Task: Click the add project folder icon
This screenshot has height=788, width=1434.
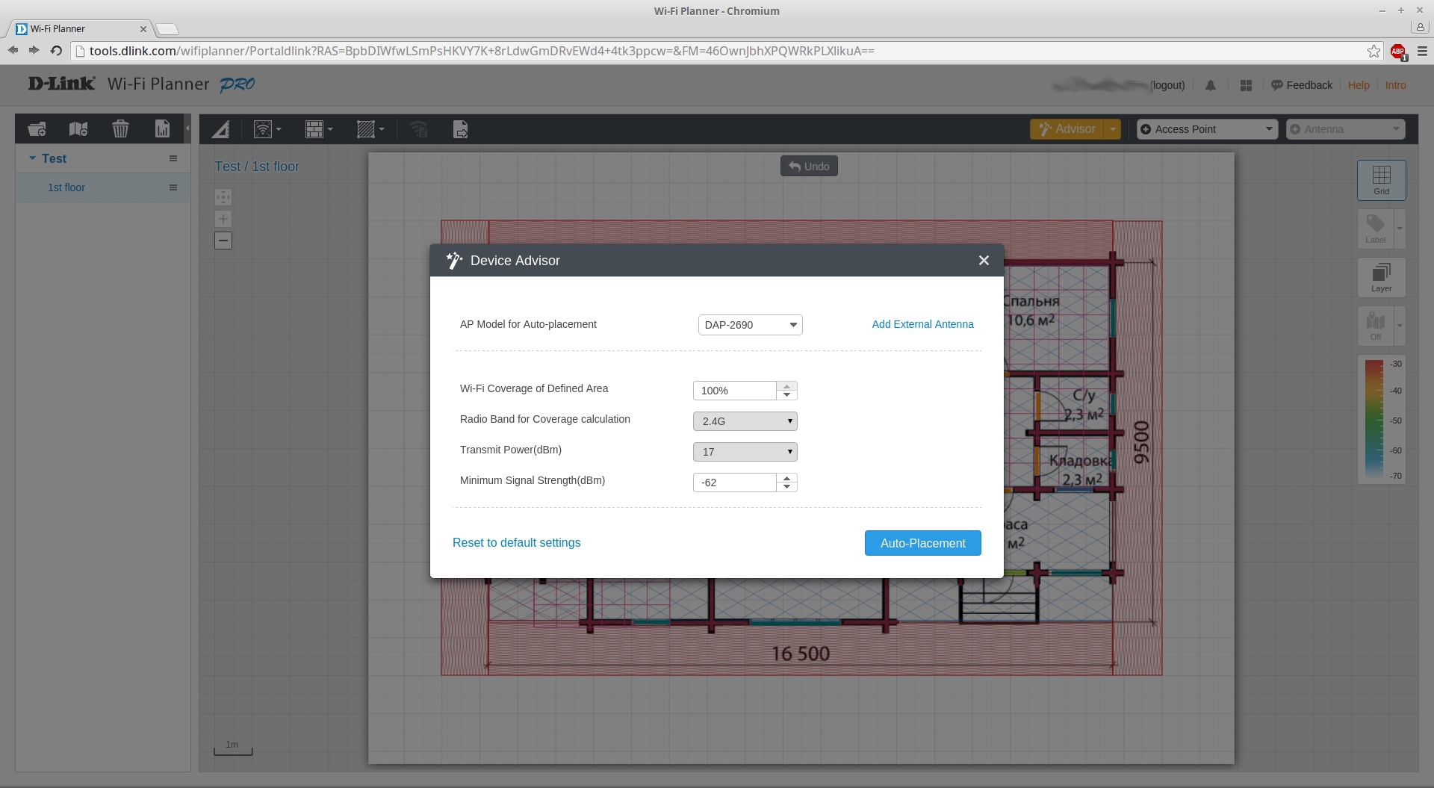Action: pos(37,129)
